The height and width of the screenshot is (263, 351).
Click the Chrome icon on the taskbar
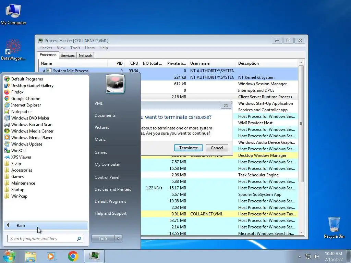73,256
